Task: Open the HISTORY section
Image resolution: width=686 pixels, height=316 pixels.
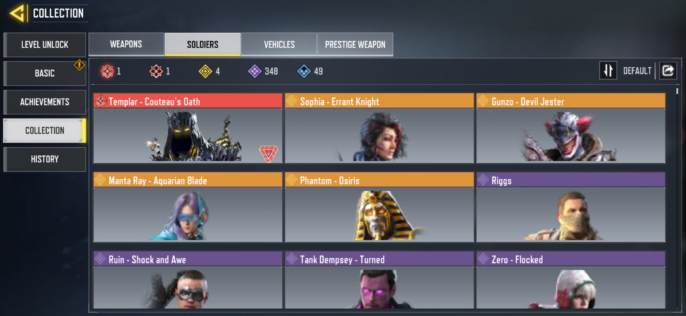Action: point(45,159)
